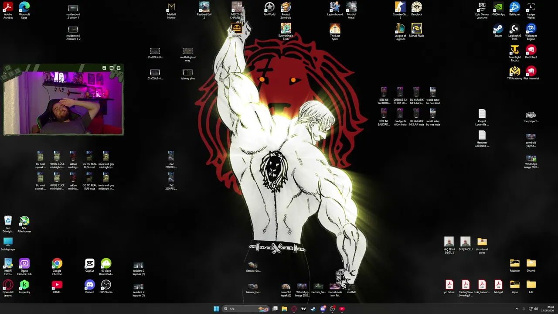Select the resident evil 2 bölüm 1 video
This screenshot has height=314, width=558.
(73, 12)
